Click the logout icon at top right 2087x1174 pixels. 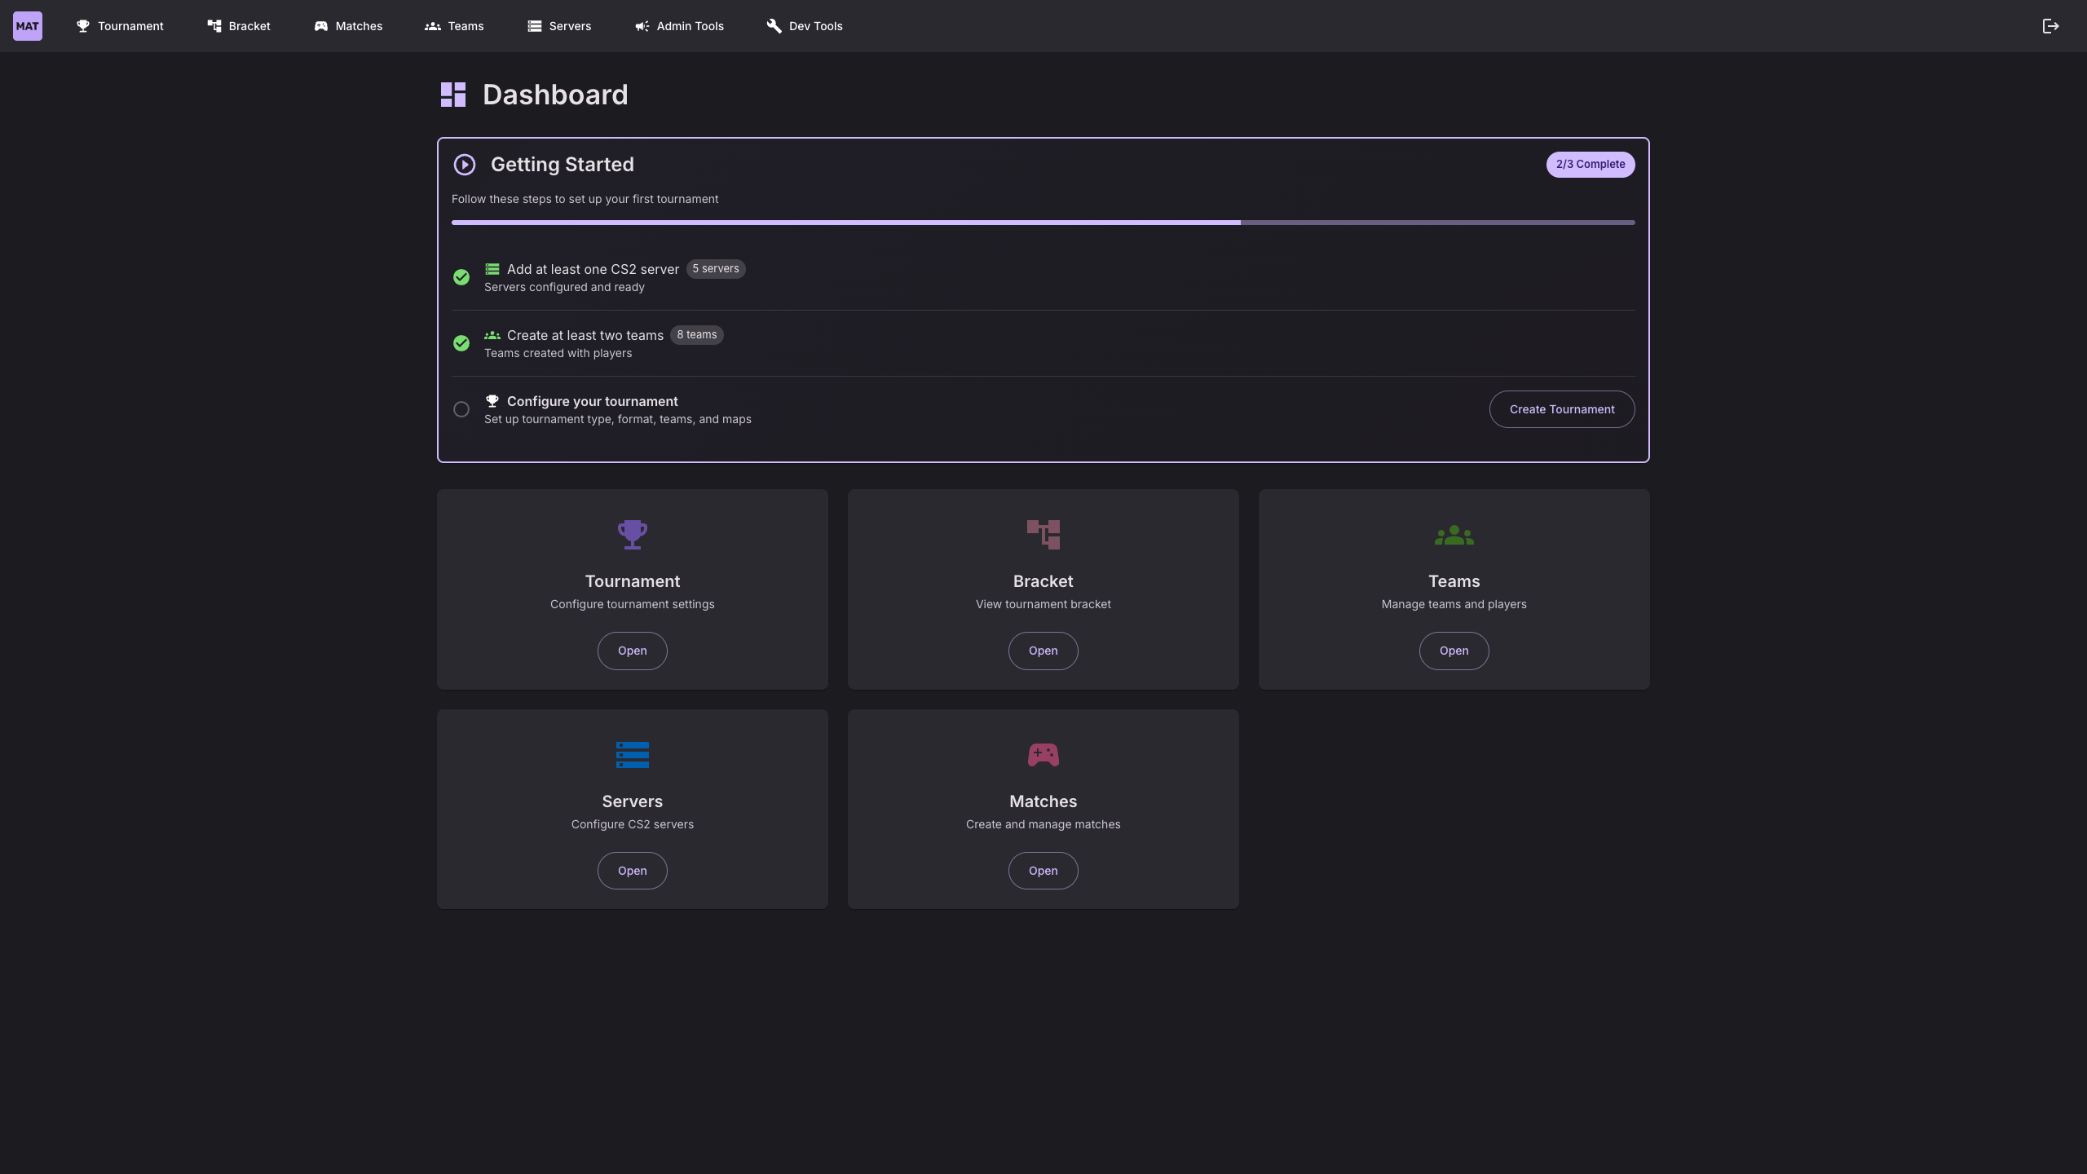[x=2050, y=26]
